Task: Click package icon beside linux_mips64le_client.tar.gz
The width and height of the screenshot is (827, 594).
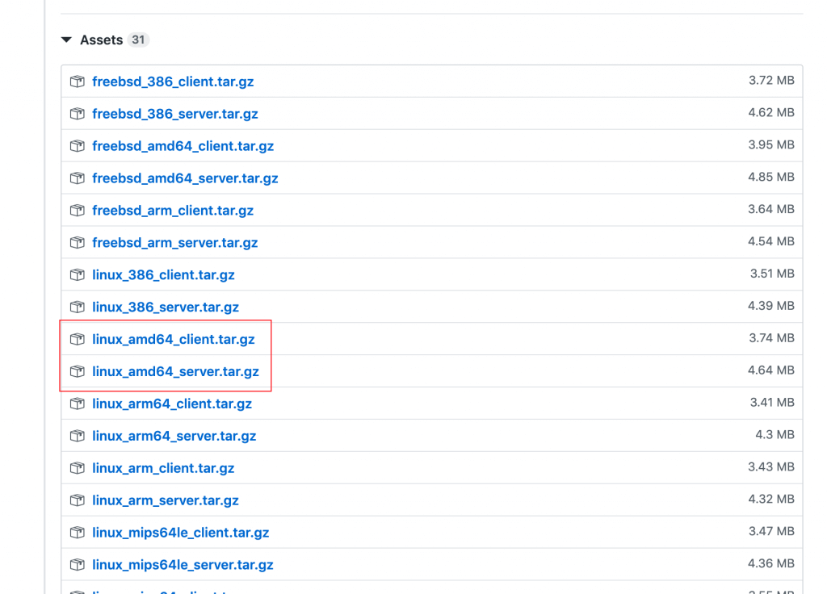Action: (78, 533)
